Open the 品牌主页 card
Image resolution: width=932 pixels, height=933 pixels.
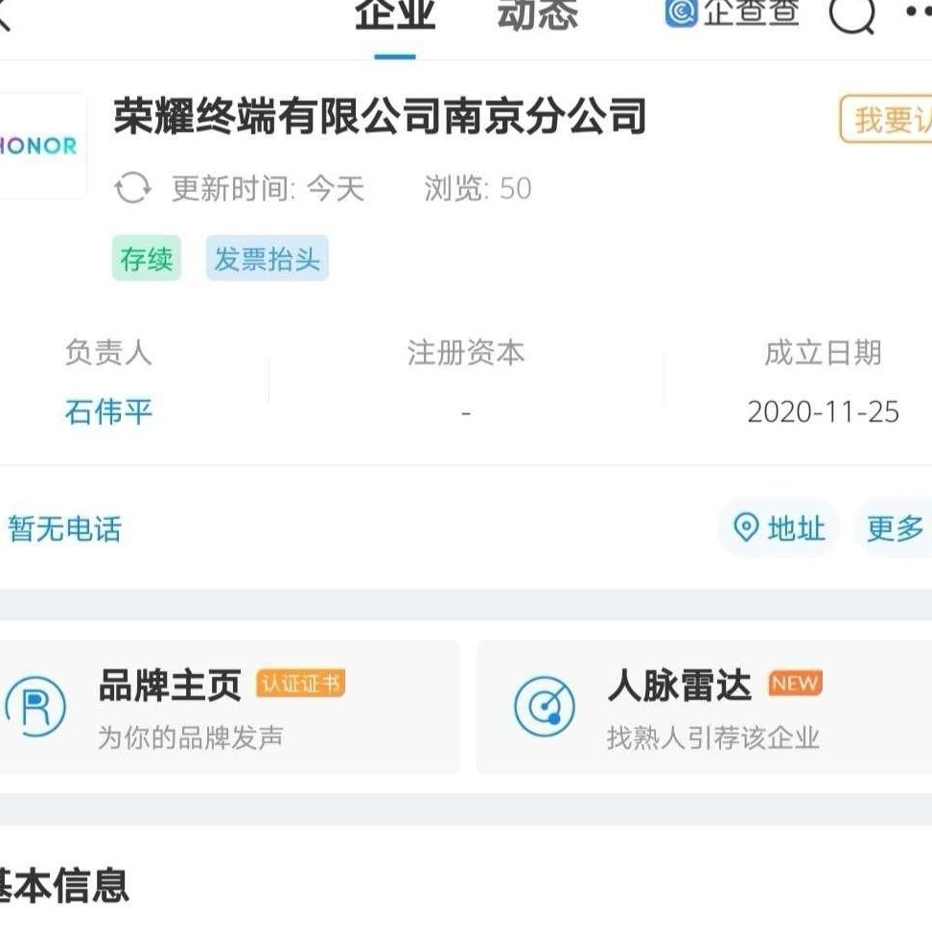click(230, 707)
